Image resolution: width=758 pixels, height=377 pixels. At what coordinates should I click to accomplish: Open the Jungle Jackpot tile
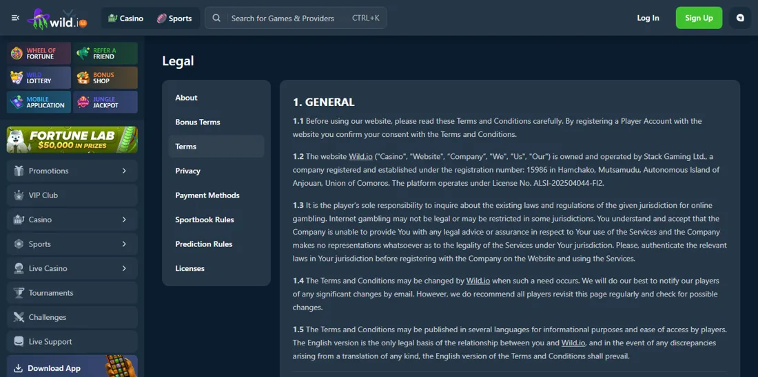[x=105, y=102]
